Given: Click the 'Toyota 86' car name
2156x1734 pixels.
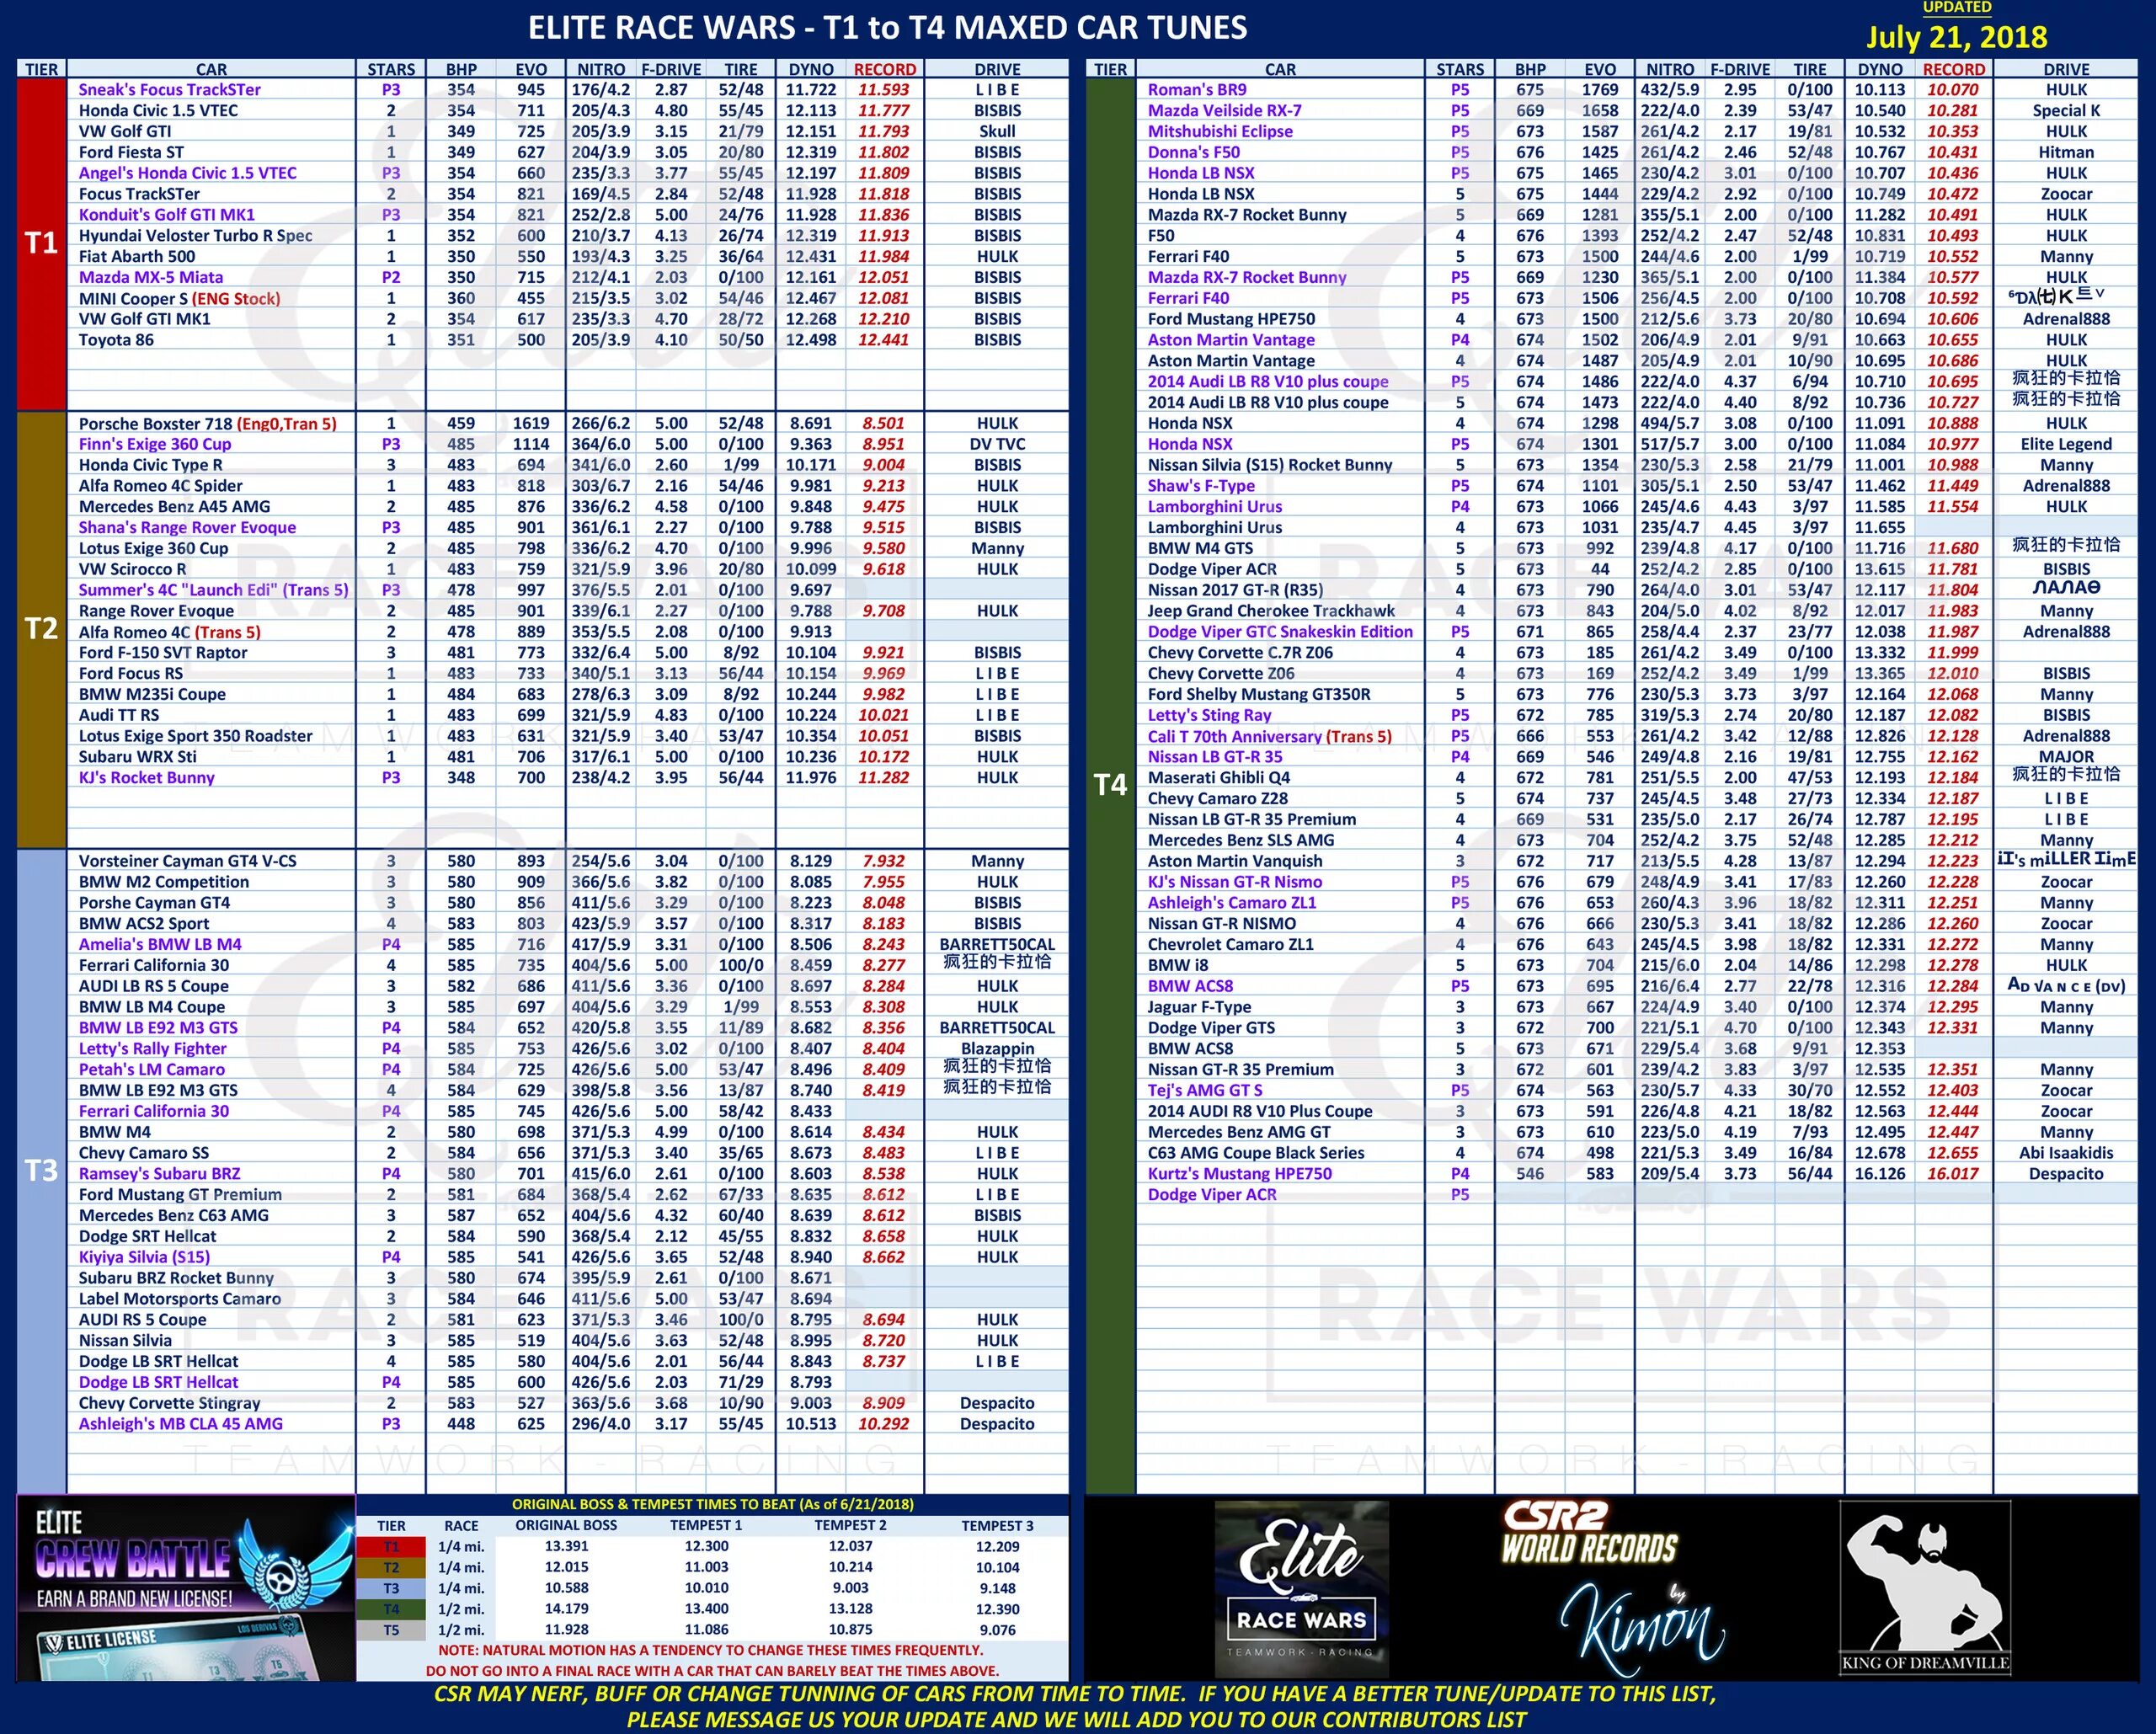Looking at the screenshot, I should coord(116,340).
